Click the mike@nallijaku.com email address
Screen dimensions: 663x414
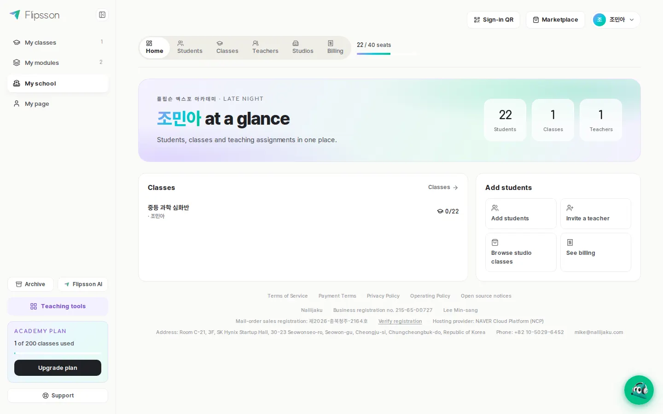tap(599, 332)
